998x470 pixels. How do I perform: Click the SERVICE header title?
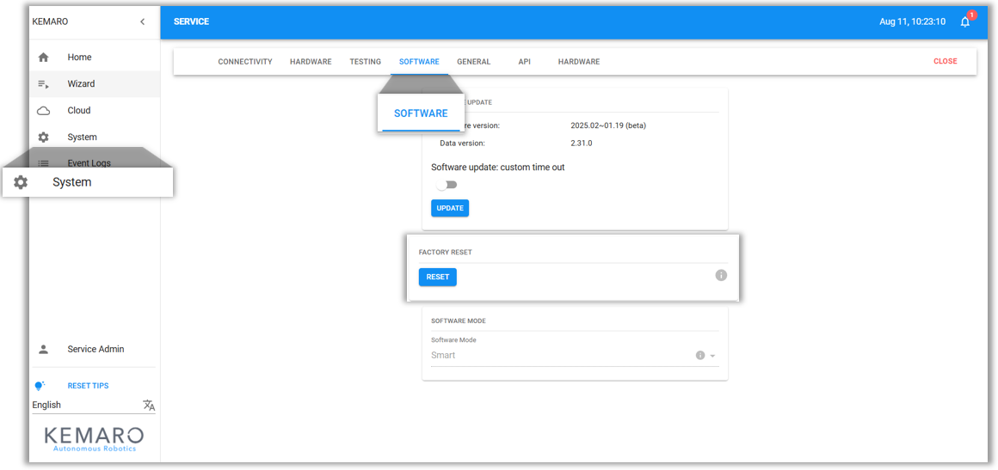[x=191, y=21]
